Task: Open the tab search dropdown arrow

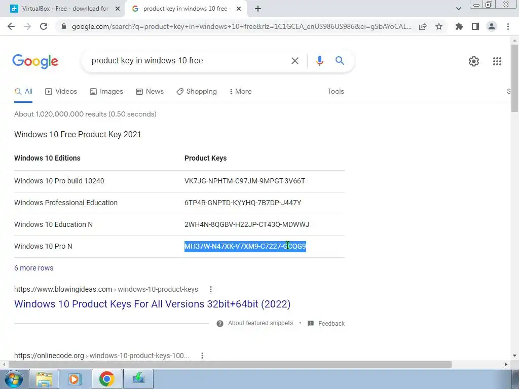Action: (x=458, y=9)
